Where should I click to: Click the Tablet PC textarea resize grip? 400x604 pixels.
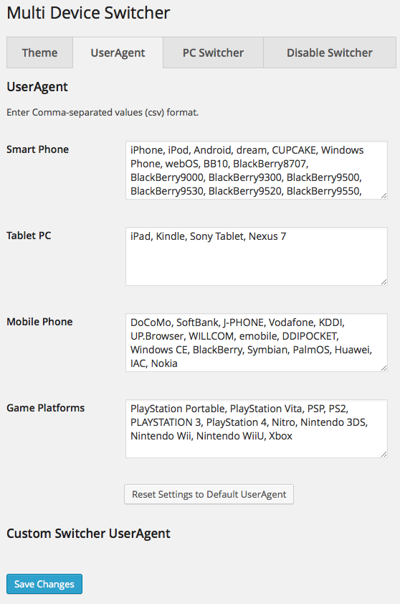coord(384,282)
